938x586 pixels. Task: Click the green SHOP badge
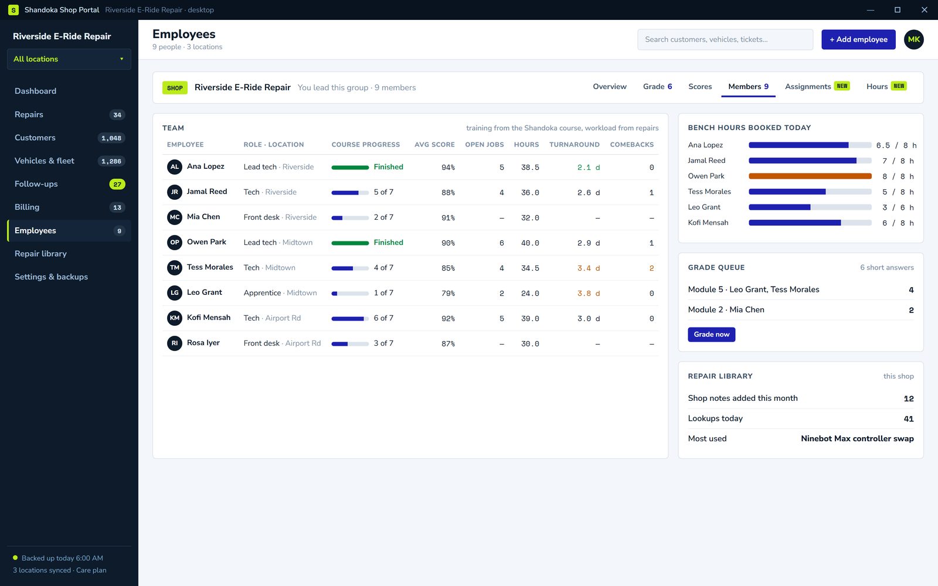coord(175,88)
